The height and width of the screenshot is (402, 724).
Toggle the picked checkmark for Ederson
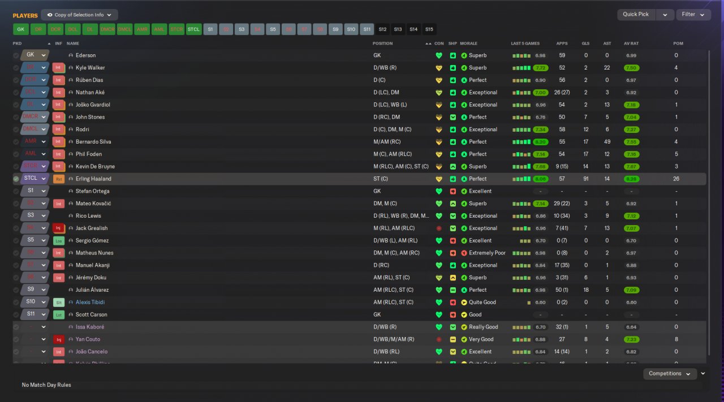pos(16,55)
